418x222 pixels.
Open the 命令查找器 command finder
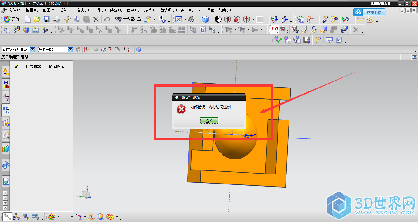128,19
